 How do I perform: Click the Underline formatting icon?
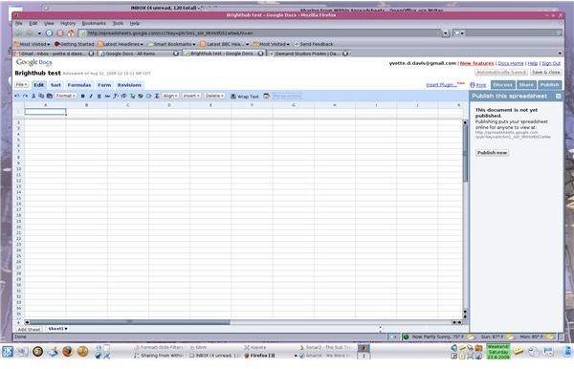point(99,96)
